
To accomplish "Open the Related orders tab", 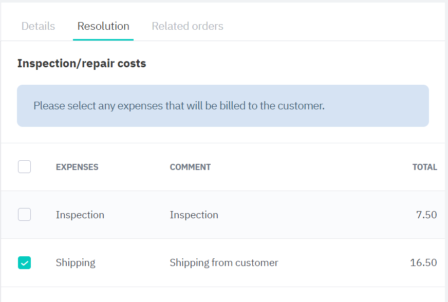I will tap(188, 26).
